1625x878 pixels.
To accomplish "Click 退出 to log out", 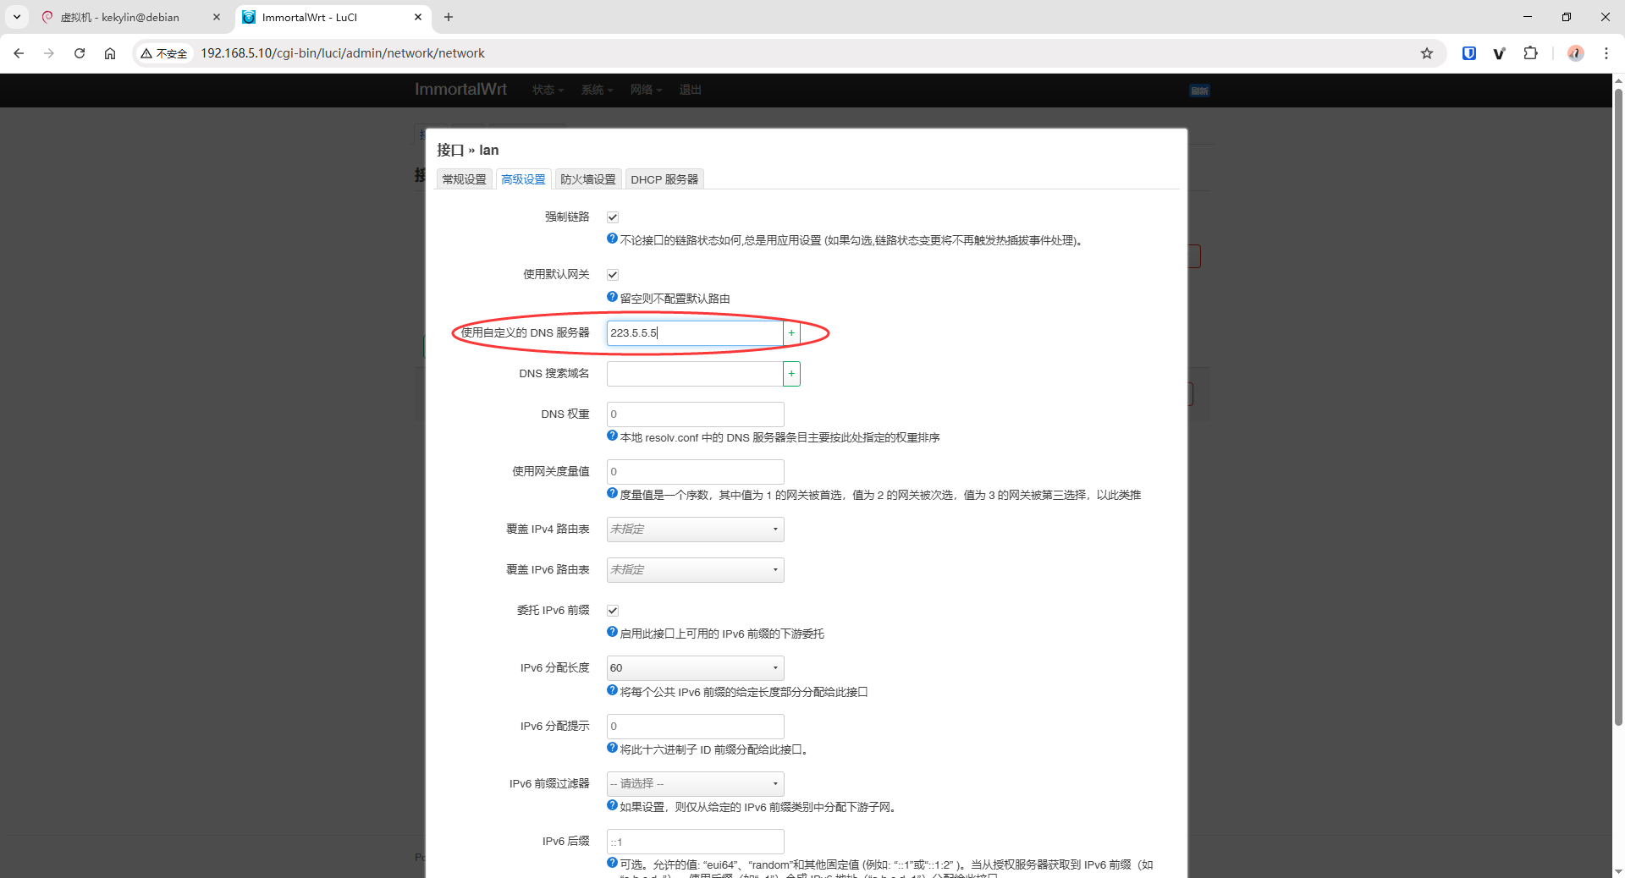I will tap(690, 90).
